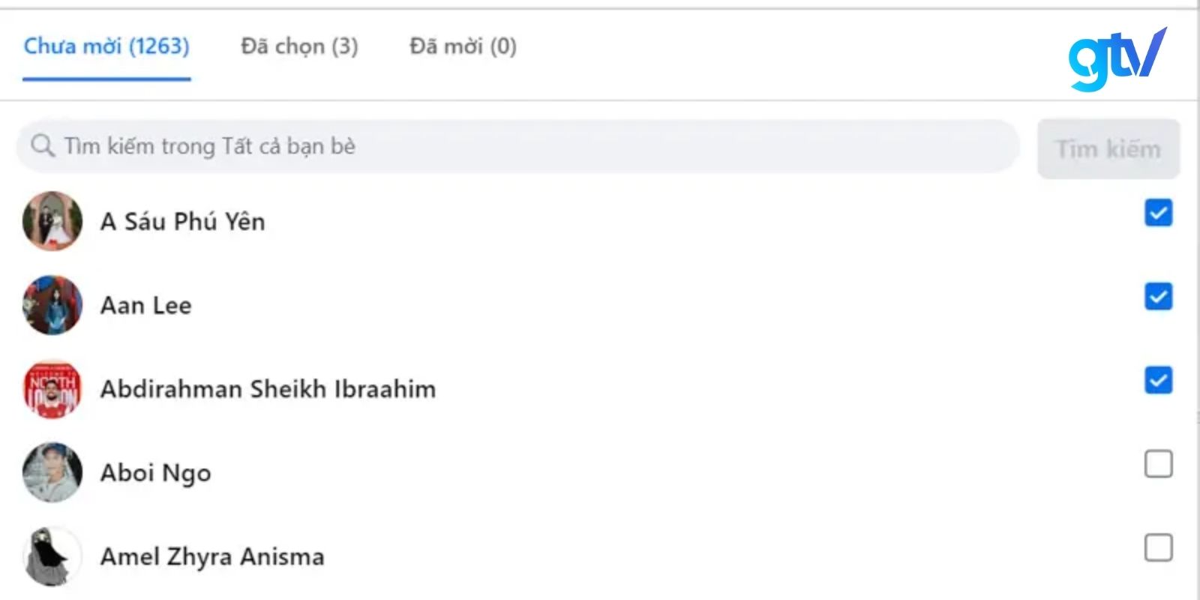Select the name Abdirahman Sheikh Ibraahim
The image size is (1200, 600).
coord(267,389)
